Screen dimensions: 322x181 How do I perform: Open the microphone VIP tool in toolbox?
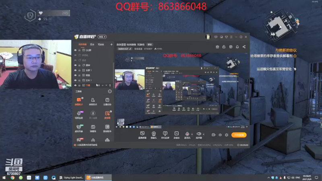(78, 115)
